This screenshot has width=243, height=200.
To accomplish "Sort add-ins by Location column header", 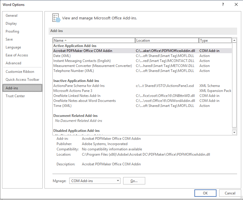I will [x=167, y=41].
